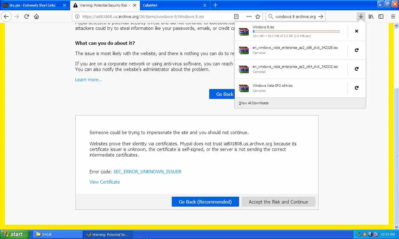This screenshot has width=399, height=239.
Task: Show site information icon in address bar
Action: (x=77, y=16)
